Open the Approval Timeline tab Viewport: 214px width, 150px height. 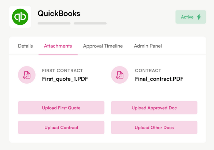(x=103, y=46)
